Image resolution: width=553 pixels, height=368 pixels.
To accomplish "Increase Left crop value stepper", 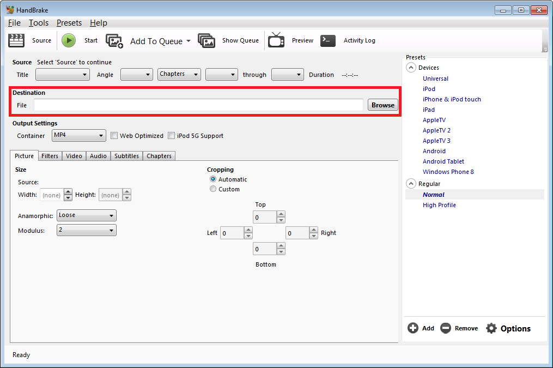I will pos(248,230).
